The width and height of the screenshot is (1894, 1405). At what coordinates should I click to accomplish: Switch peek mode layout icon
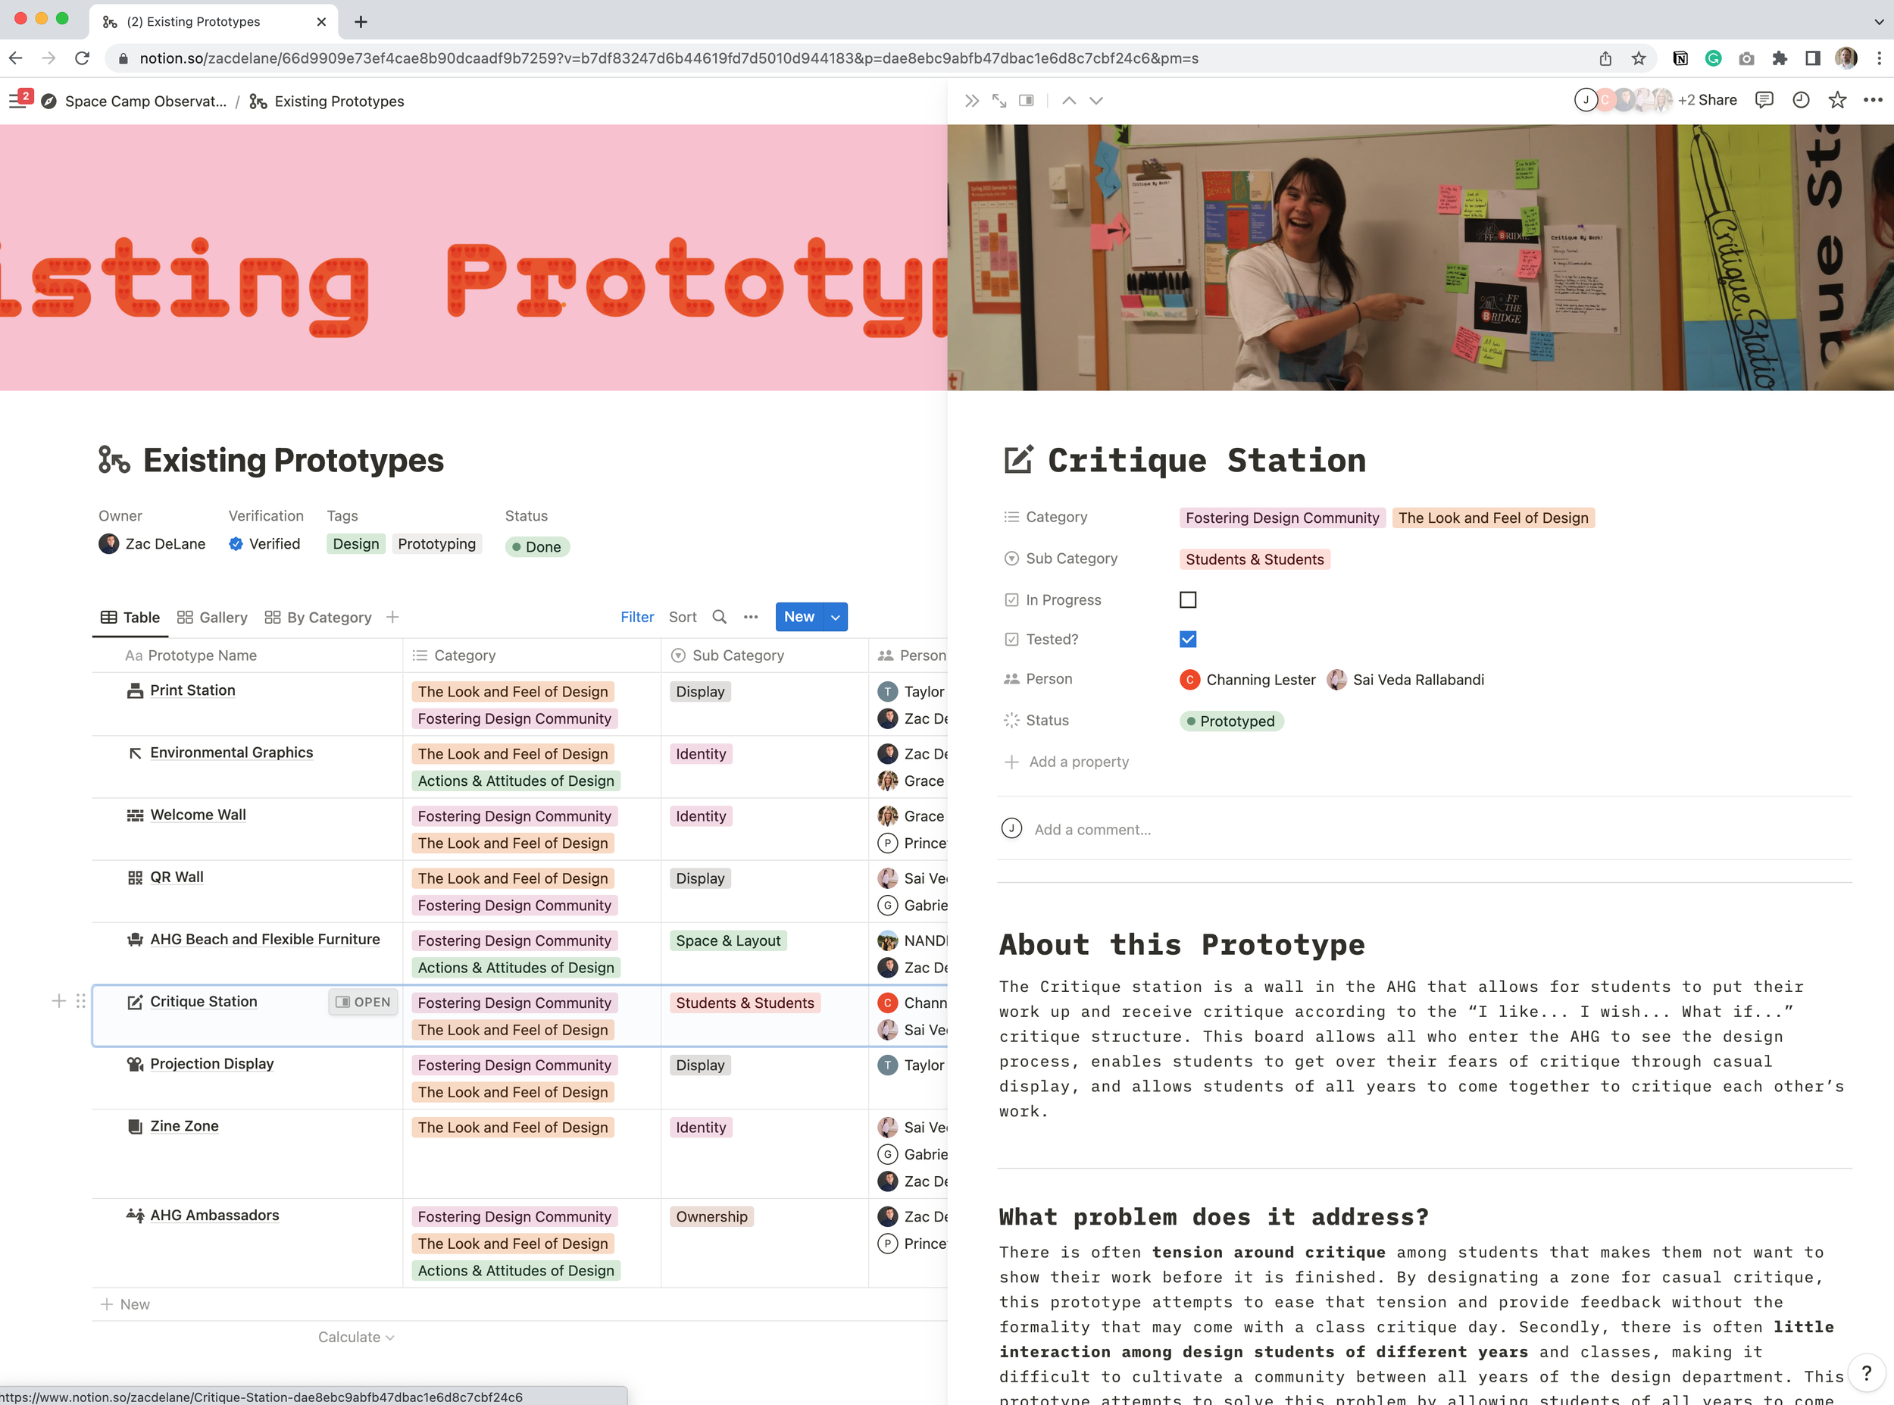tap(1026, 100)
